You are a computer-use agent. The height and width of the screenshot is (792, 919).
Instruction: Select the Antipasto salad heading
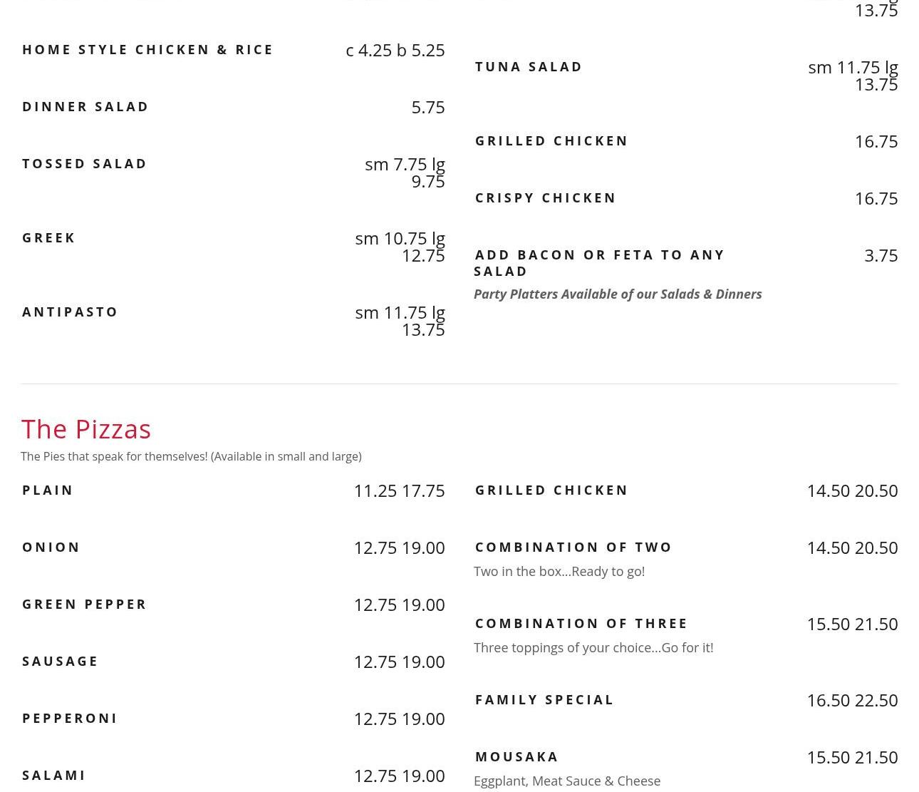click(x=70, y=312)
